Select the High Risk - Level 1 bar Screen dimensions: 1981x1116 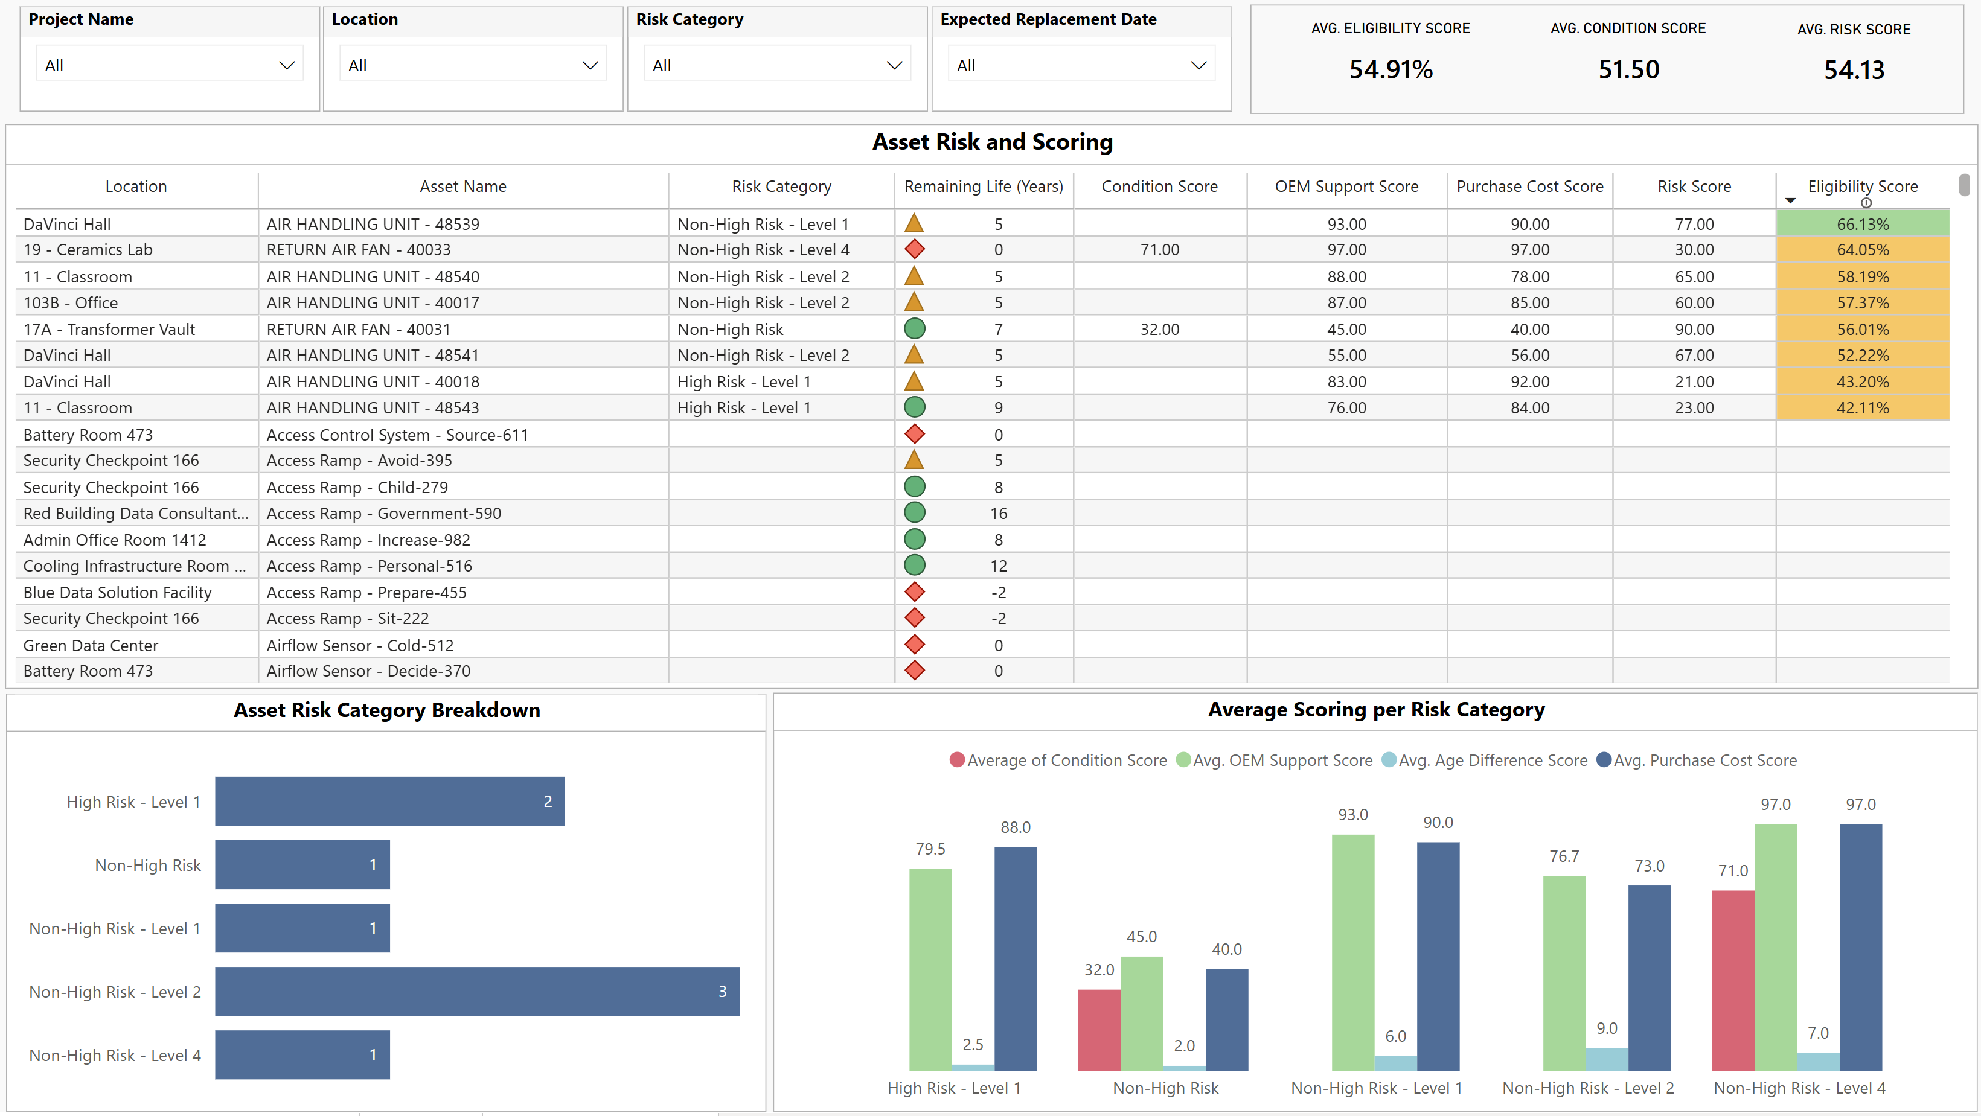click(x=389, y=802)
